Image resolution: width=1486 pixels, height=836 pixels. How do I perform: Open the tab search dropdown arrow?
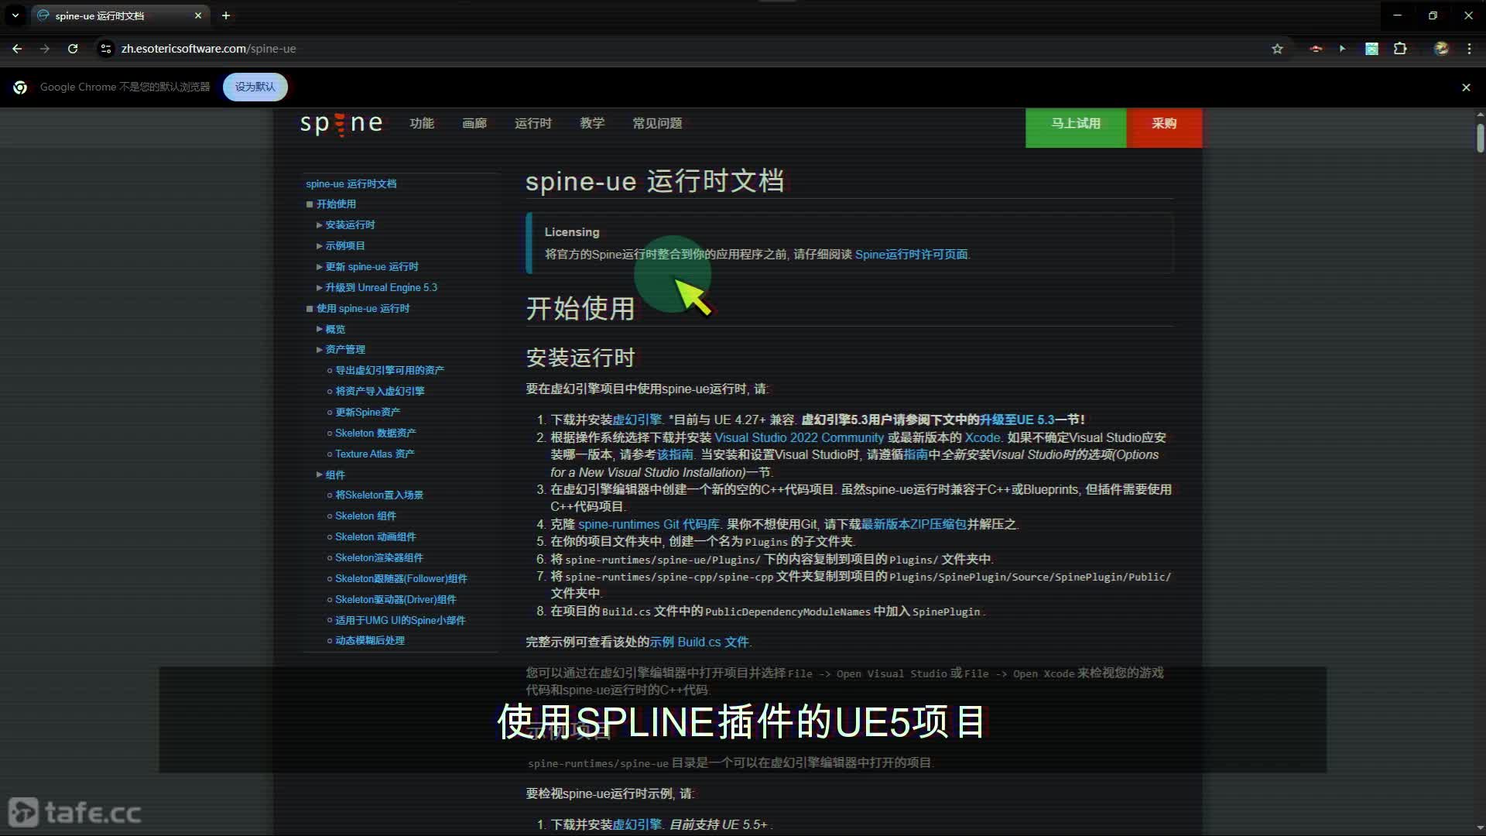tap(15, 15)
